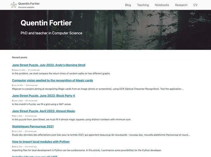Open Jane Street Puzzle July 2022 post
Viewport: 211px width, 157px height.
pos(48,65)
